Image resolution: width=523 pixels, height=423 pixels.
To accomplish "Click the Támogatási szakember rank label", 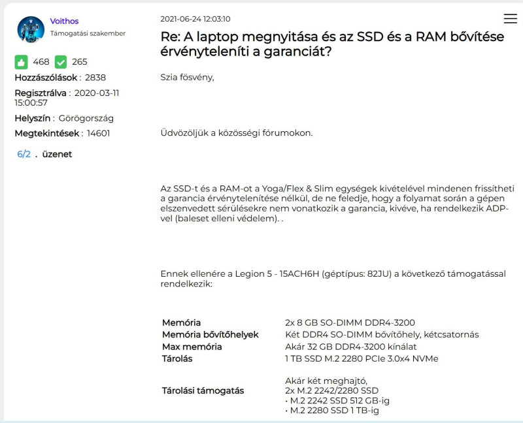I will (x=88, y=33).
